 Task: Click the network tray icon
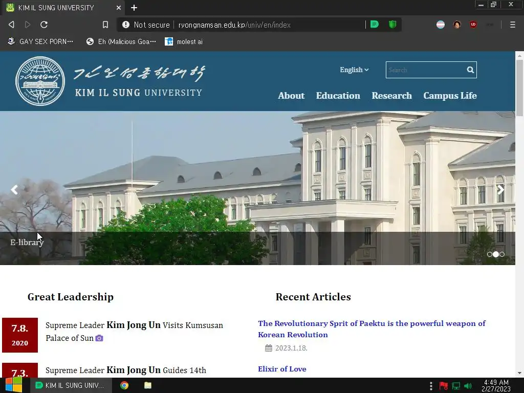456,386
